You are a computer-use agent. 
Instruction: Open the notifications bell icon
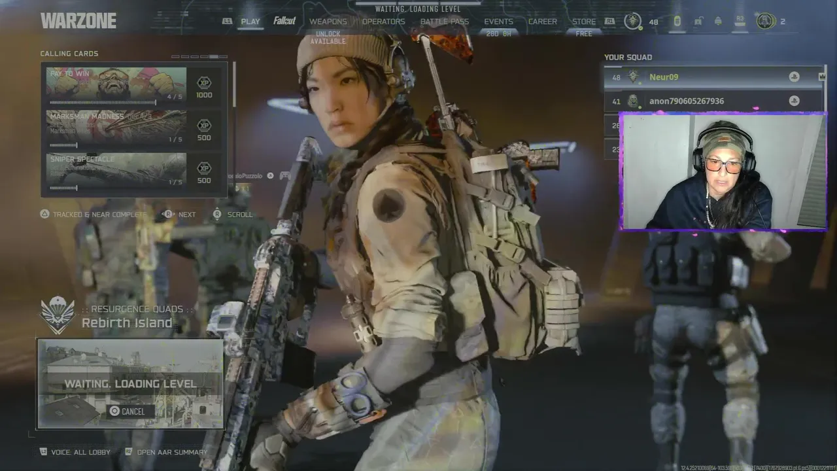click(718, 22)
